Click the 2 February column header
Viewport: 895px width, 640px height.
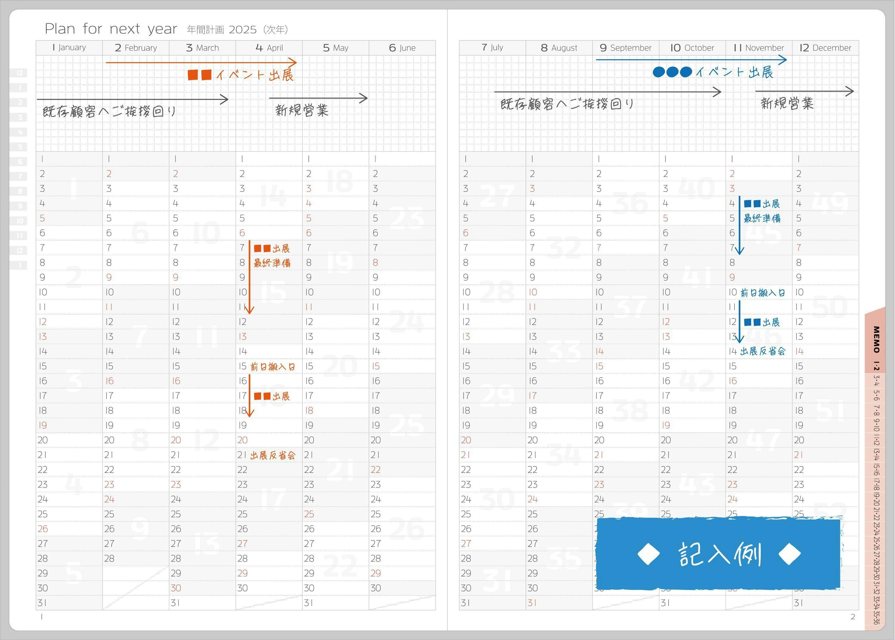pyautogui.click(x=136, y=48)
